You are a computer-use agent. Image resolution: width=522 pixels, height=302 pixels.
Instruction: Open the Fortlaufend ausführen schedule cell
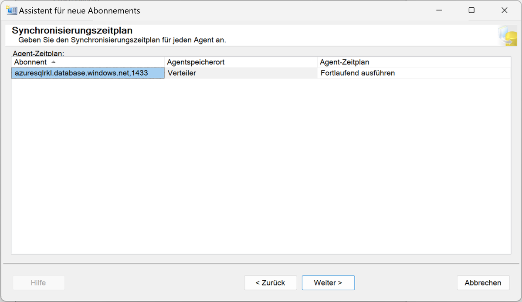coord(414,73)
